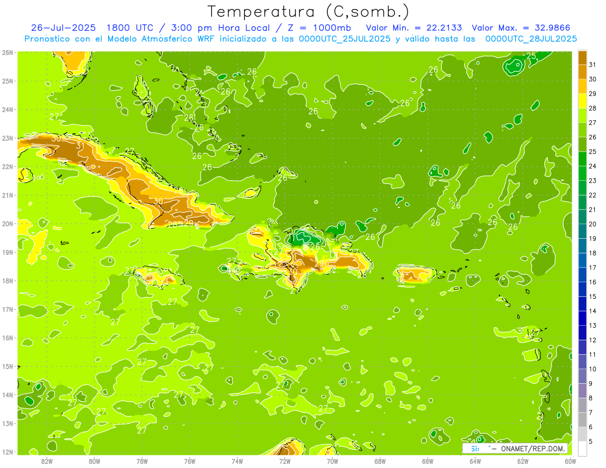
Task: Select the purple colorbar segment between 8 and 9
Action: (583, 391)
